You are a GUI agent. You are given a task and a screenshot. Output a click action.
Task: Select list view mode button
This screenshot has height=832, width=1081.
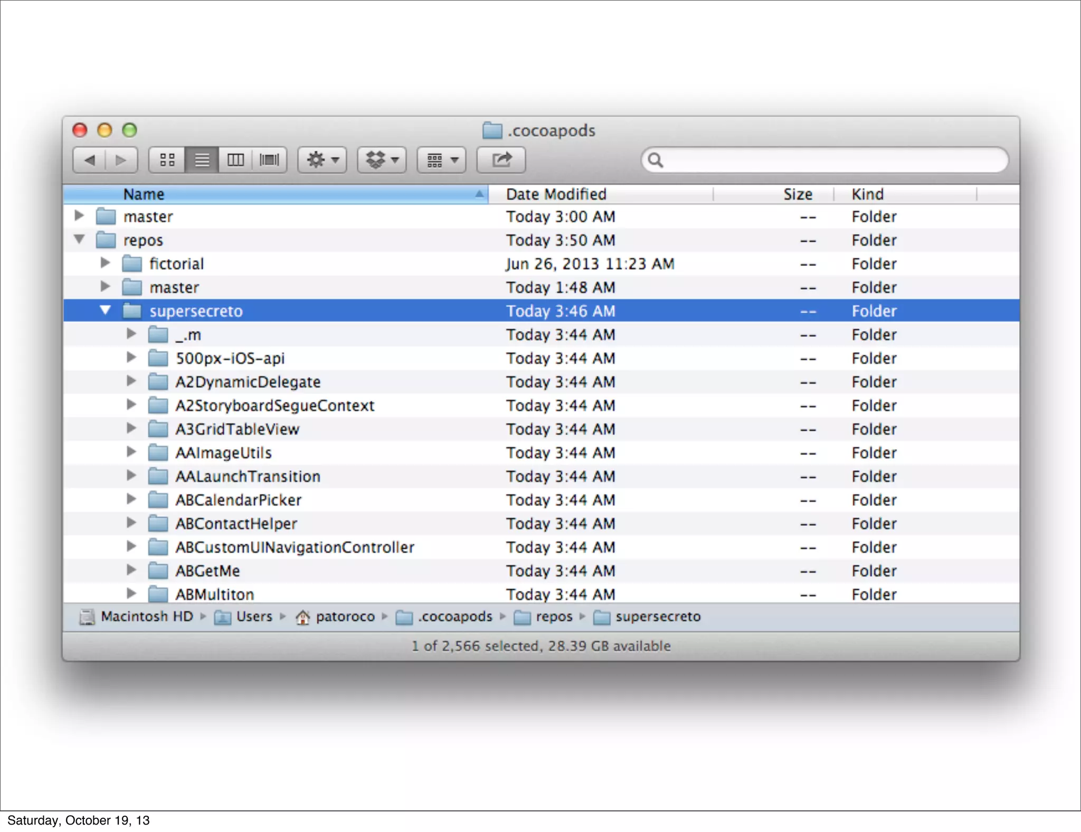coord(202,160)
